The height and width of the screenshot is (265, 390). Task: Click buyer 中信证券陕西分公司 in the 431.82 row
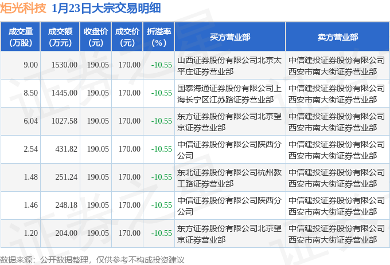(229, 150)
